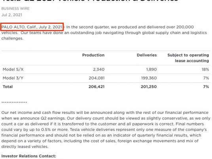Select the Jul 2, 2021 publication date
This screenshot has width=212, height=159.
tap(12, 15)
